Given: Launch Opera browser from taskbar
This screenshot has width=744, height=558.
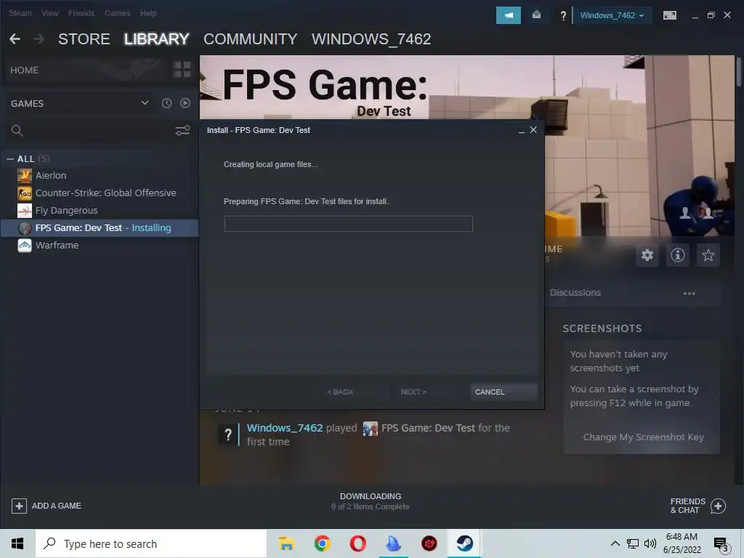Looking at the screenshot, I should (x=357, y=543).
